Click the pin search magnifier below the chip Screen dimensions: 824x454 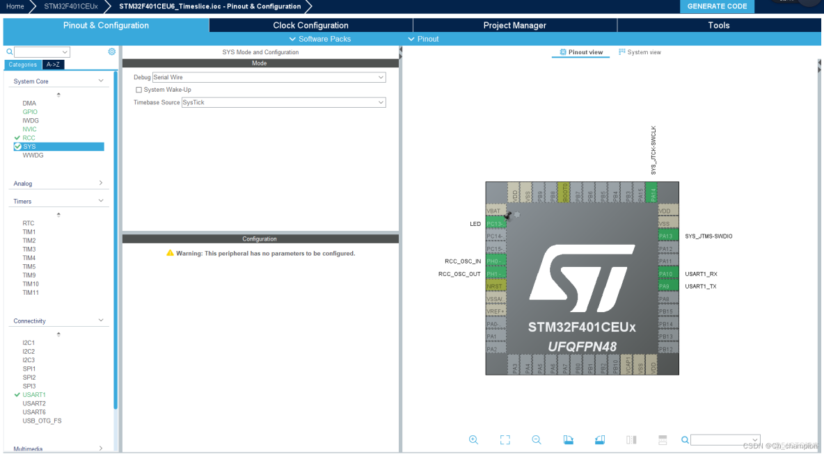(x=685, y=440)
